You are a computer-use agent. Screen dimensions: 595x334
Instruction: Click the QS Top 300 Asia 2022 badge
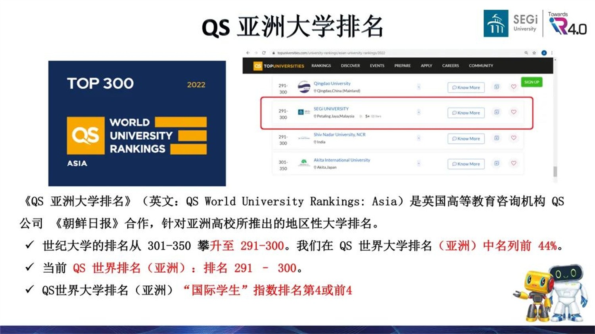[x=137, y=123]
